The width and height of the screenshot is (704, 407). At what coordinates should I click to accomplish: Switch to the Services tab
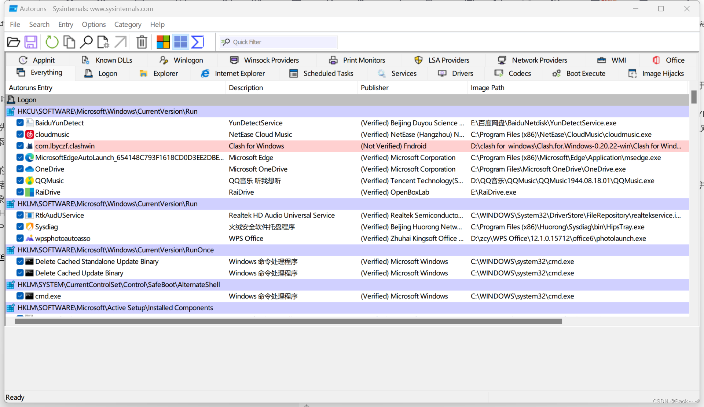(x=404, y=73)
